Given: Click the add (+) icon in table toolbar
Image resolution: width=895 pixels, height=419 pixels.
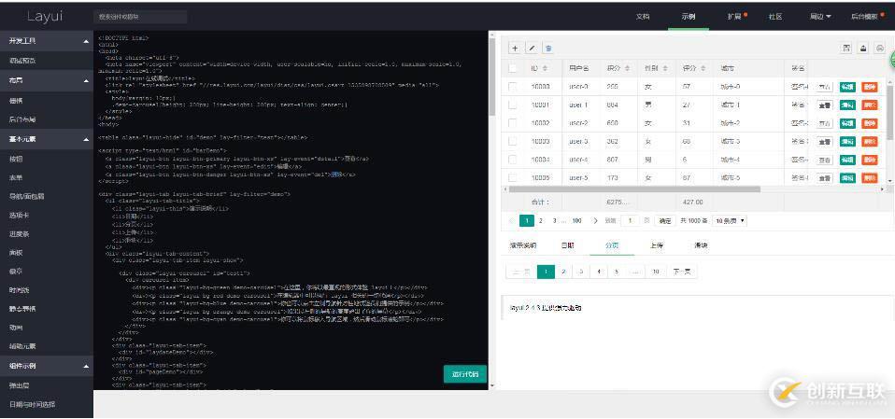Looking at the screenshot, I should coord(515,49).
